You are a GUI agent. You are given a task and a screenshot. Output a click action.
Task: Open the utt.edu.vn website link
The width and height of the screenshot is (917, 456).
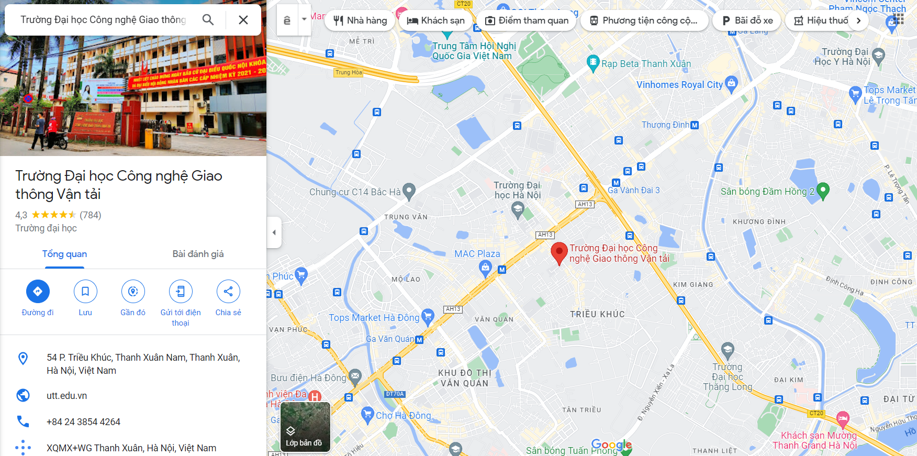pos(67,396)
